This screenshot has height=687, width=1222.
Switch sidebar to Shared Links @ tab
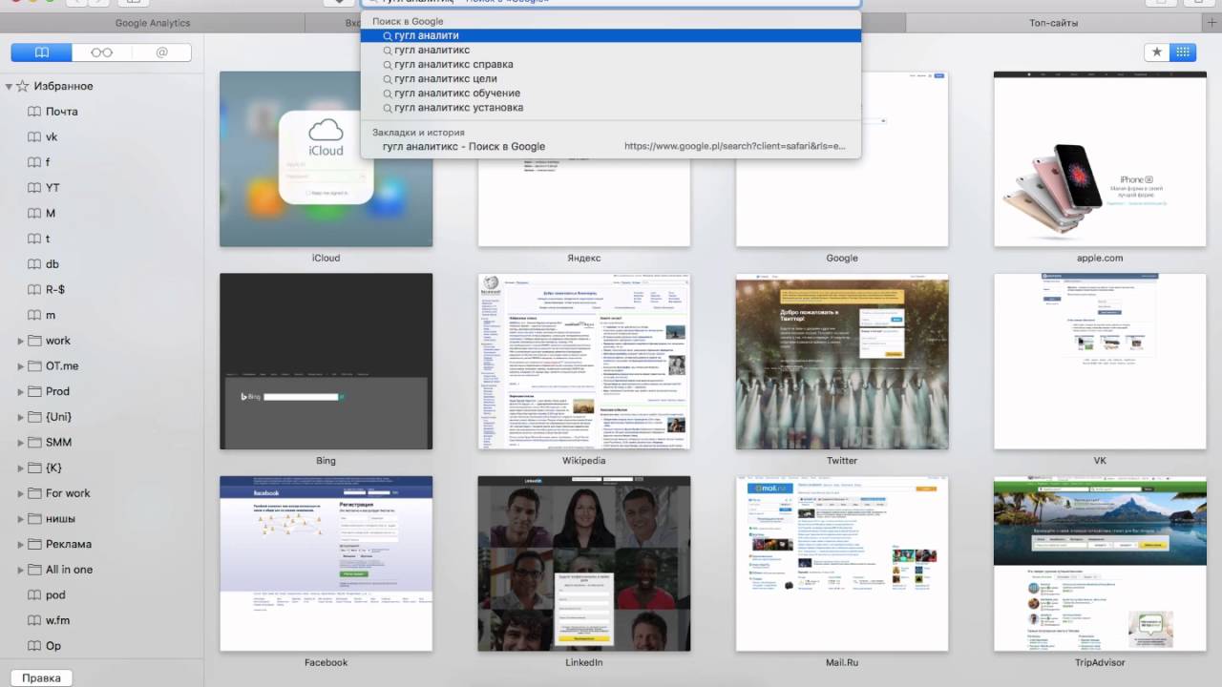pos(161,52)
